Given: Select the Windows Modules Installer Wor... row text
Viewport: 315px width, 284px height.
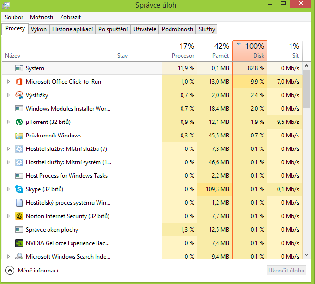Looking at the screenshot, I should pos(68,109).
